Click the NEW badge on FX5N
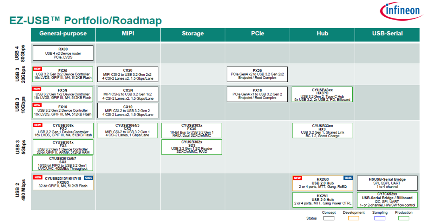Screen dimensions: 430x224 (x=37, y=89)
